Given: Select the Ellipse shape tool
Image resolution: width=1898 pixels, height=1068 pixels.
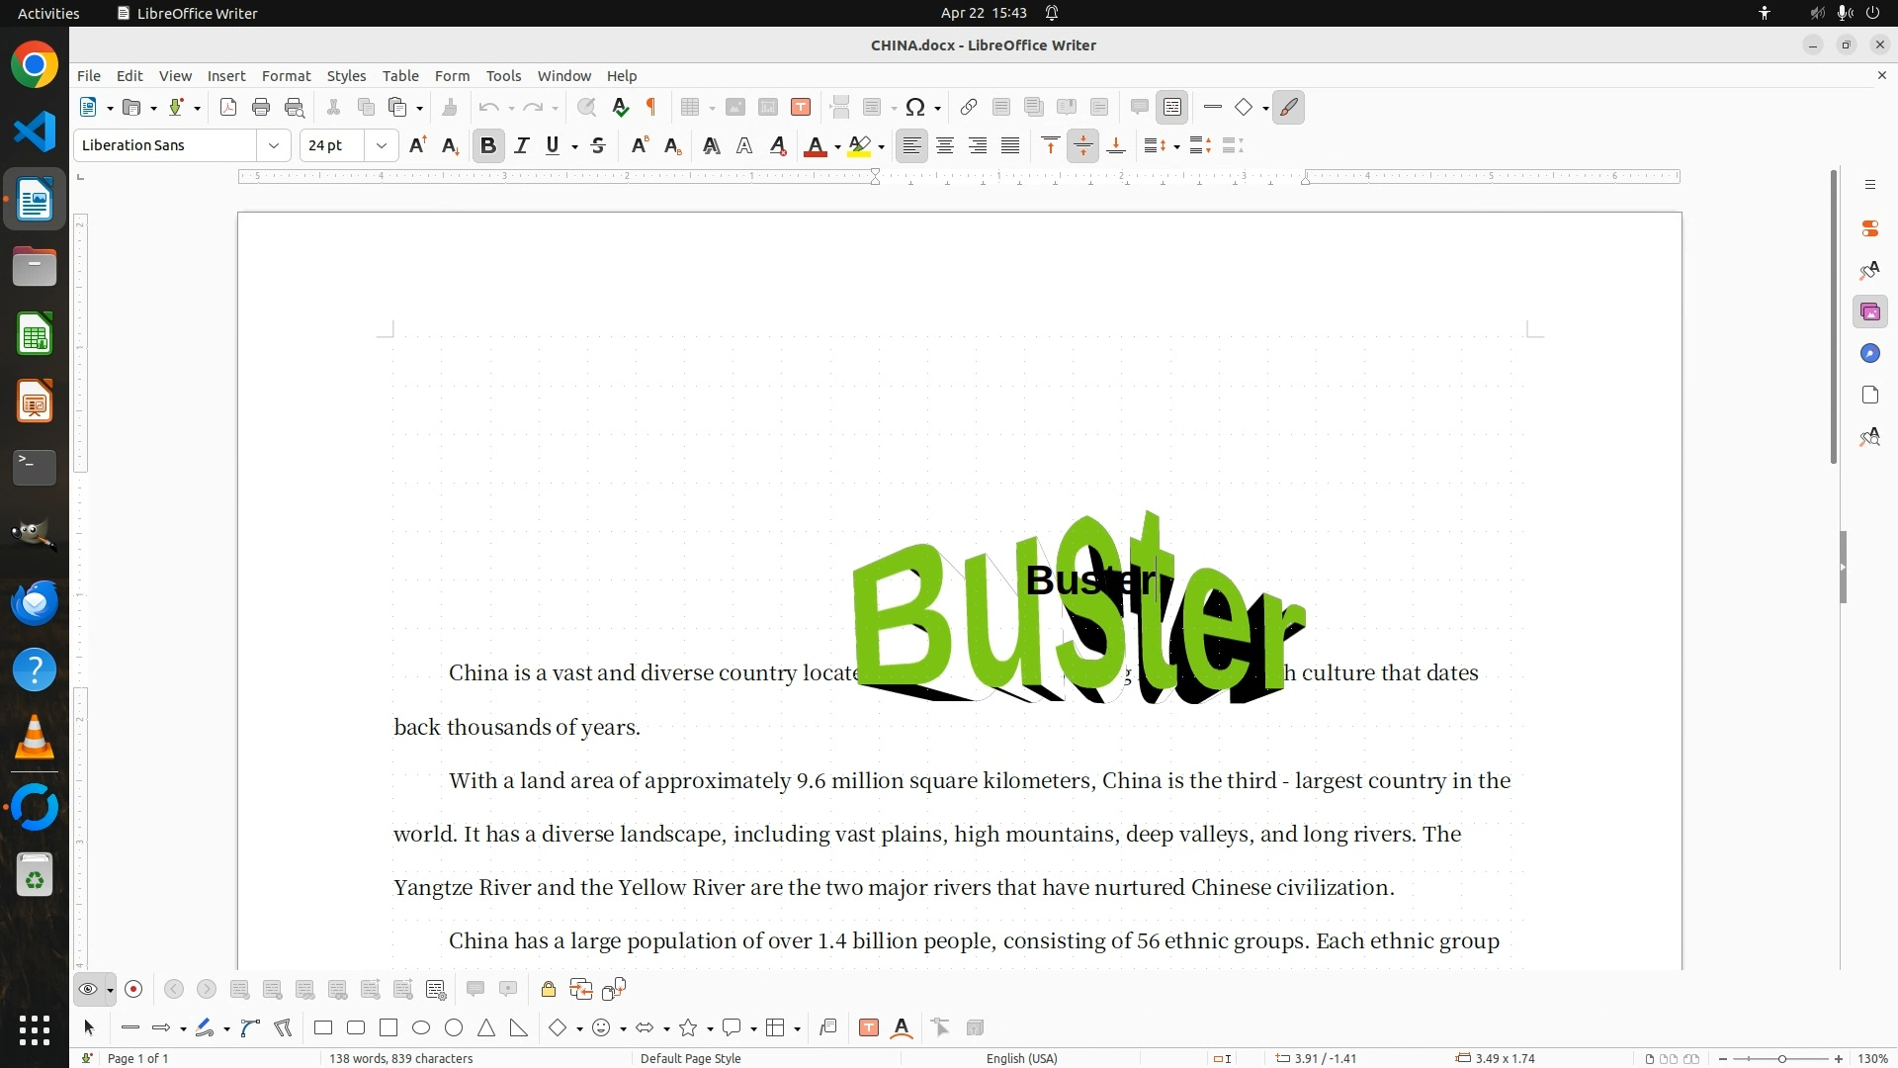Looking at the screenshot, I should [421, 1028].
